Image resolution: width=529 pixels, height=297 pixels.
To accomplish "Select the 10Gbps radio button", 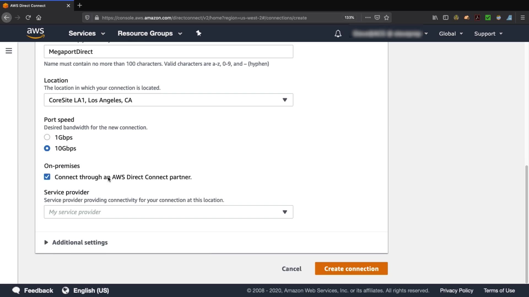I will coord(47,148).
